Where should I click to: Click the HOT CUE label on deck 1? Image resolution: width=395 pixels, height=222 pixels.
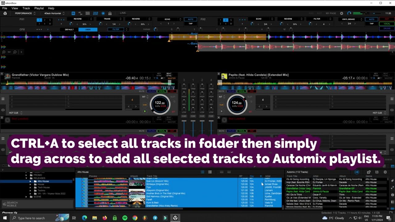[x=14, y=113]
